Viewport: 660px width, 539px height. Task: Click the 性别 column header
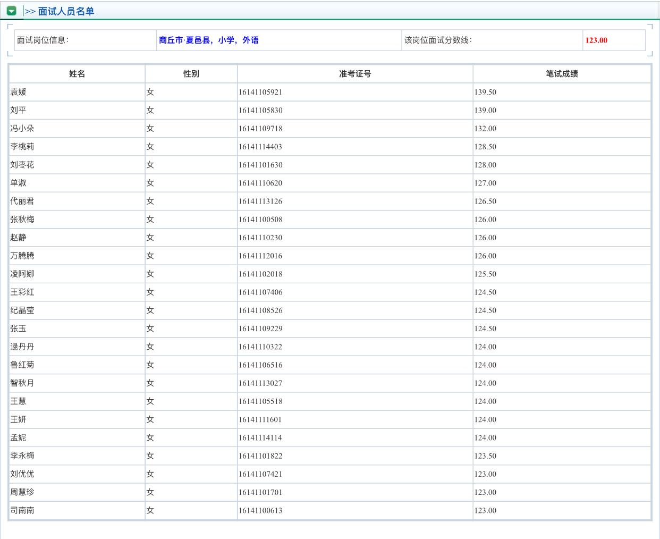[x=191, y=74]
